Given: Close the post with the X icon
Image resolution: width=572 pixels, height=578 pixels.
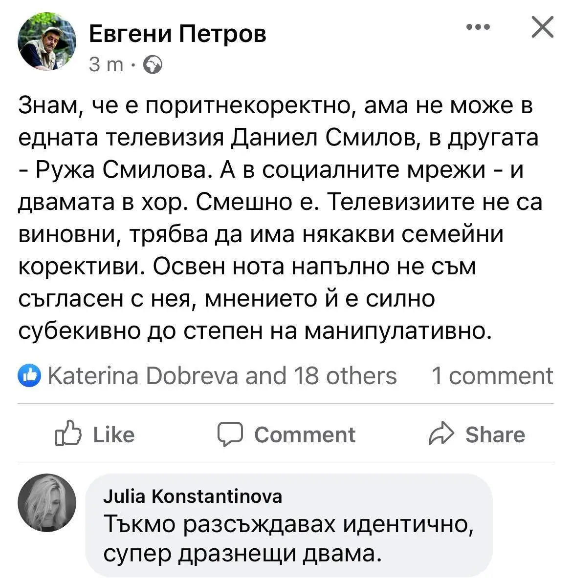Looking at the screenshot, I should tap(542, 27).
